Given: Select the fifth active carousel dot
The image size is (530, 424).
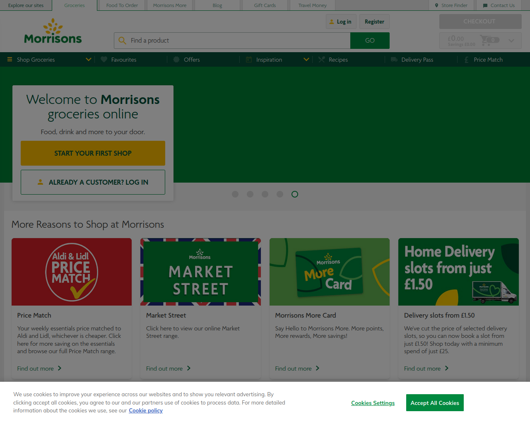Looking at the screenshot, I should coord(295,194).
